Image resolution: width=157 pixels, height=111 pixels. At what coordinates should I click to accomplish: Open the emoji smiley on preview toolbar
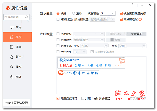pos(75,73)
